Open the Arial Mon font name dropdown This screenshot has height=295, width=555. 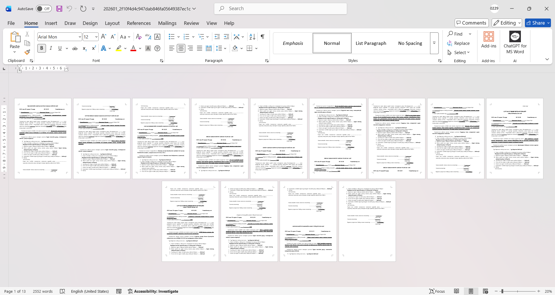click(x=80, y=37)
